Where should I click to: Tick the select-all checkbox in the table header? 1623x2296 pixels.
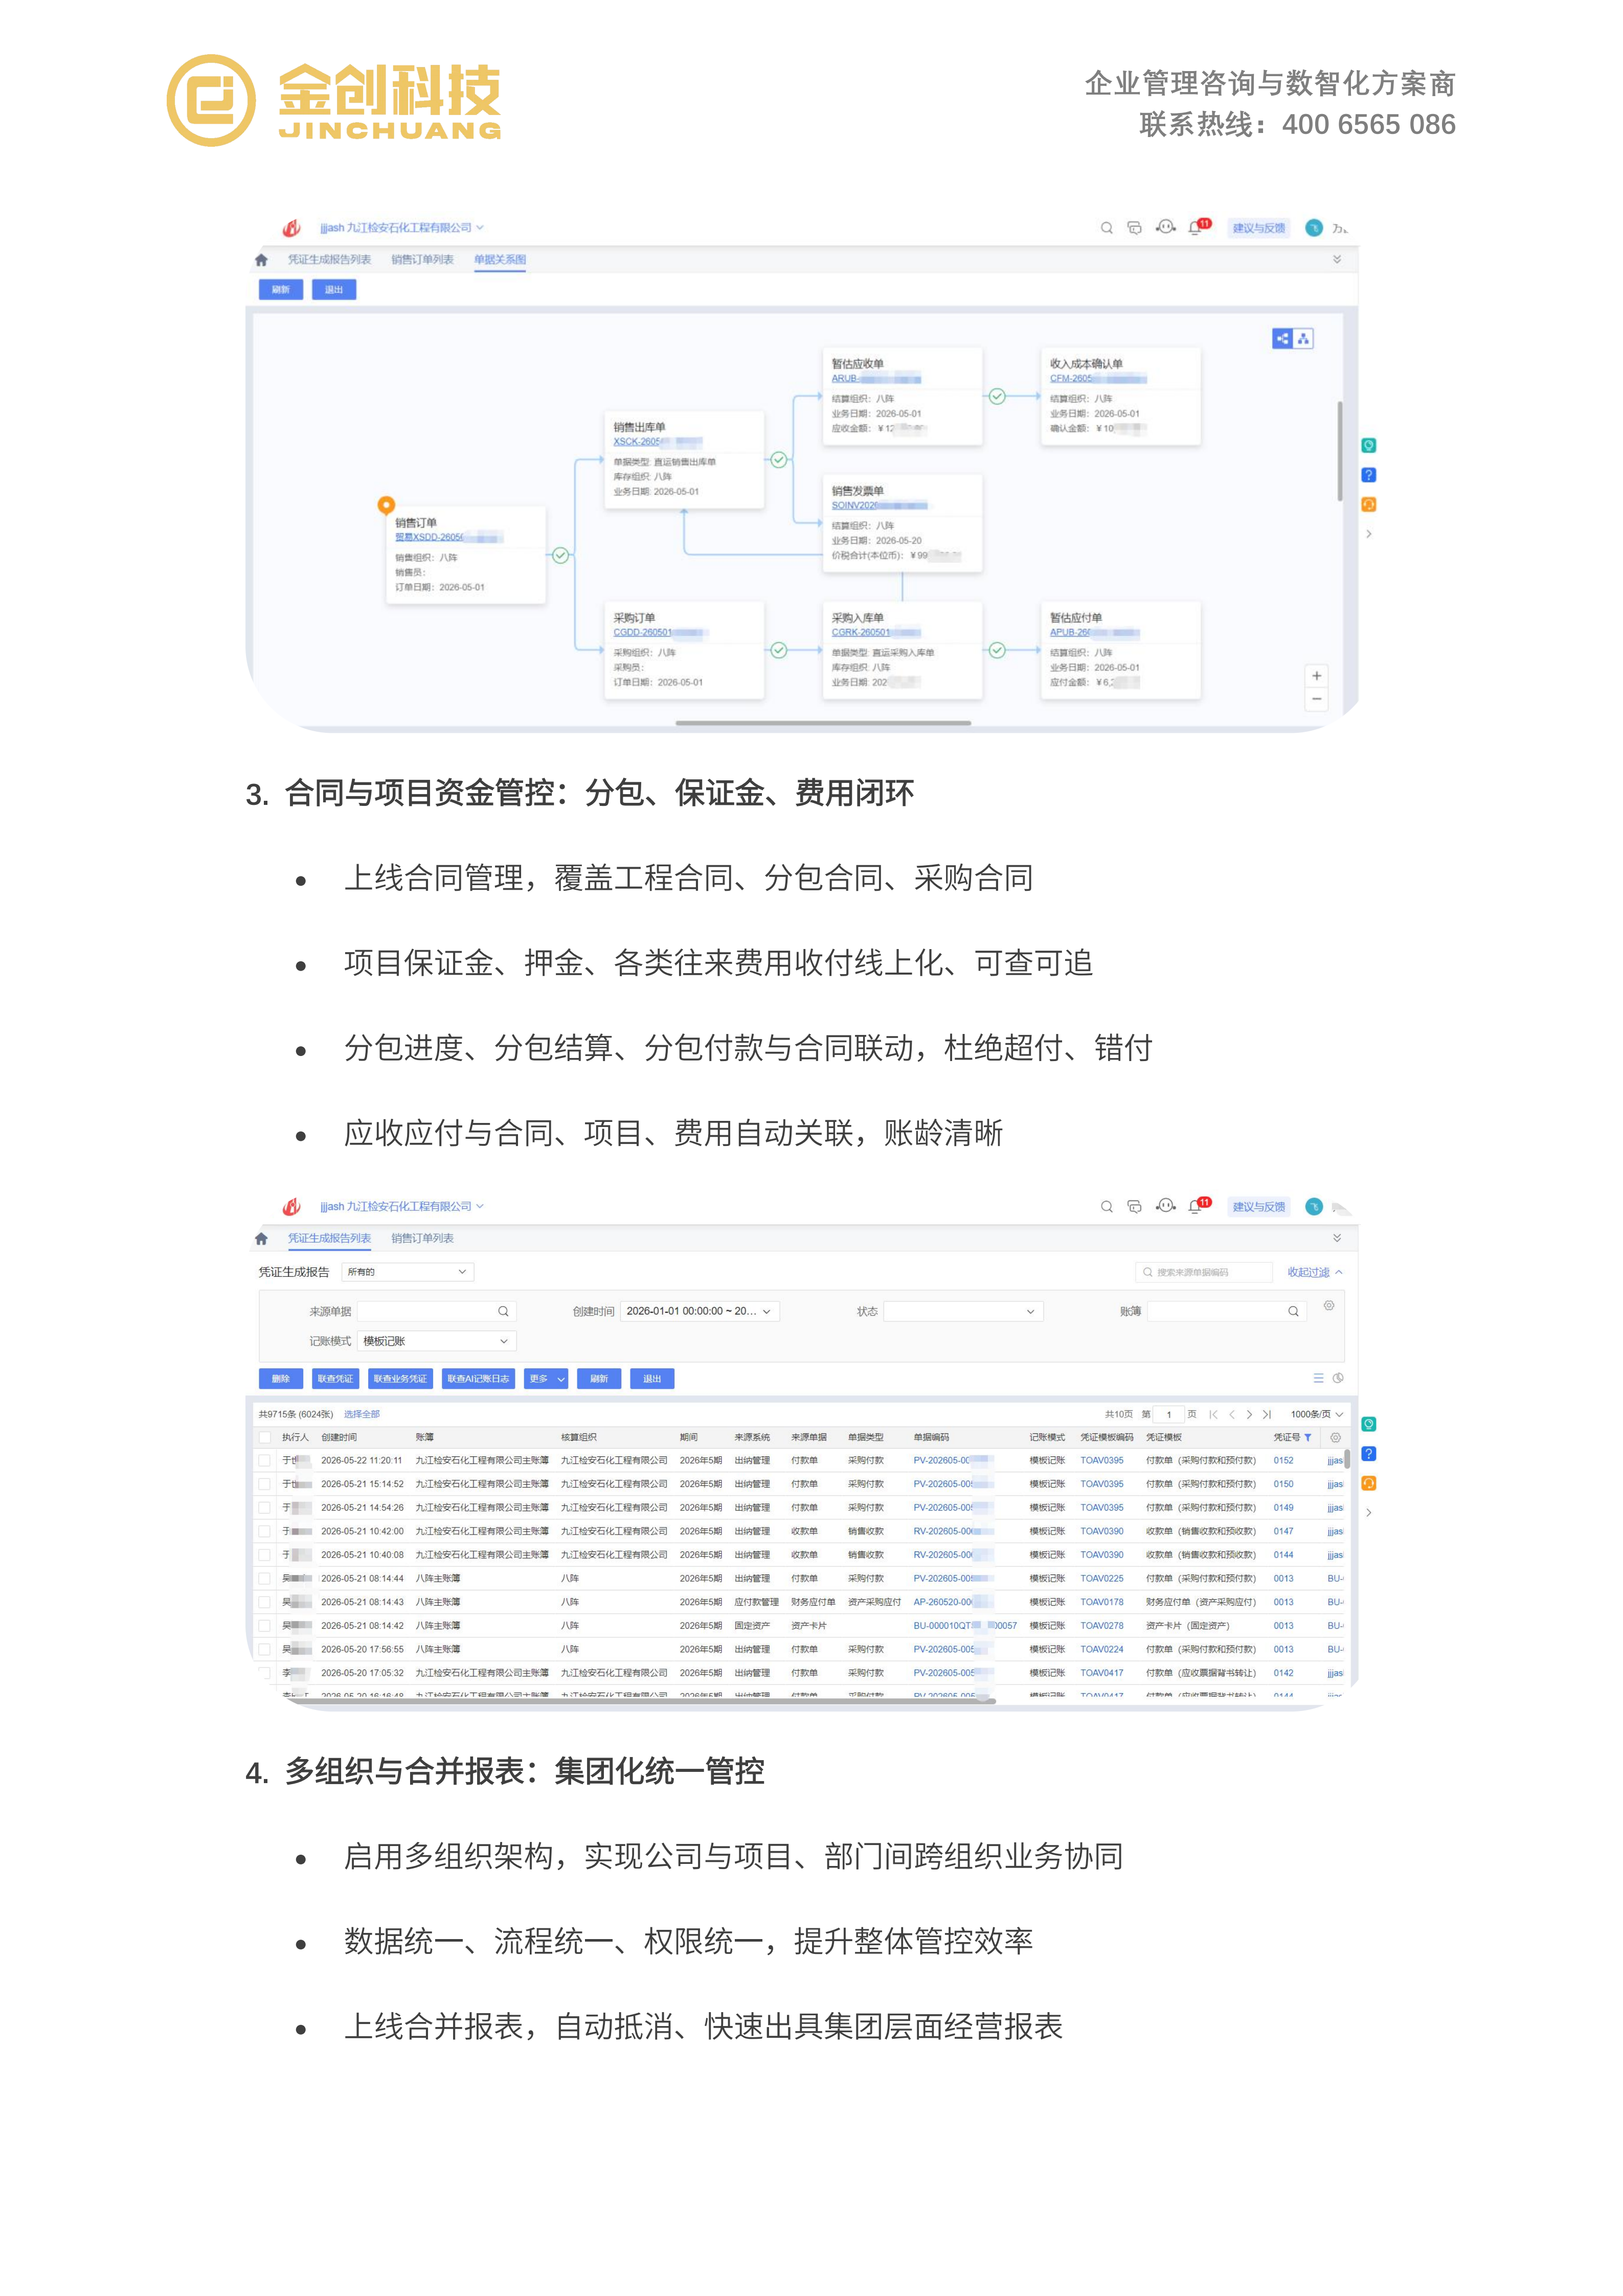click(x=265, y=1438)
